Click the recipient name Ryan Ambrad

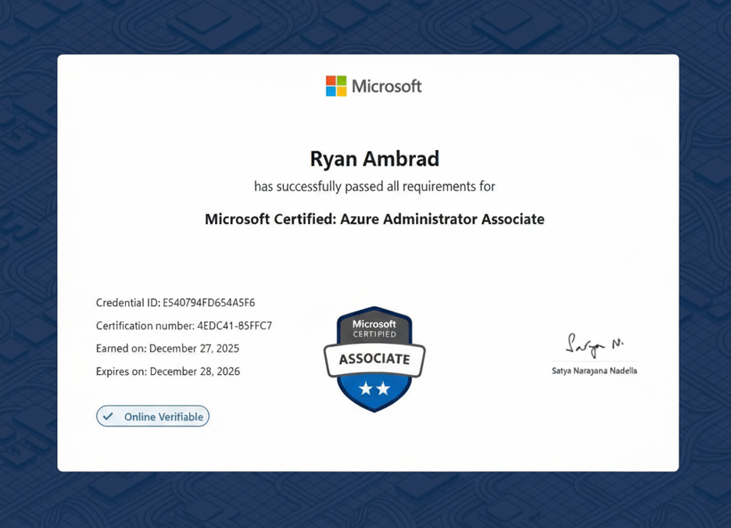pos(374,159)
